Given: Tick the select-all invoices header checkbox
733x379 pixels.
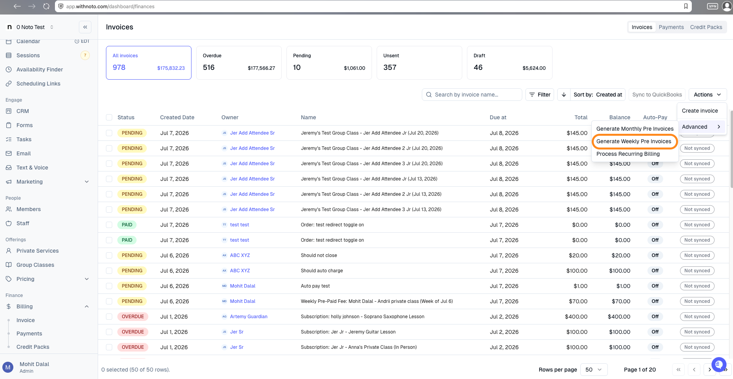Looking at the screenshot, I should tap(109, 117).
